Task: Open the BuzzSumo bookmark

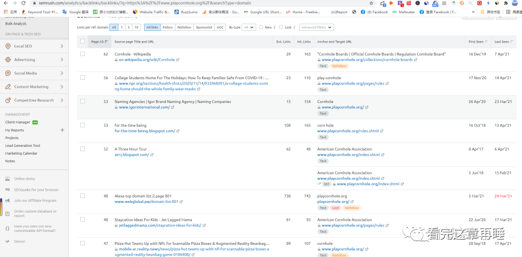Action: click(x=186, y=12)
